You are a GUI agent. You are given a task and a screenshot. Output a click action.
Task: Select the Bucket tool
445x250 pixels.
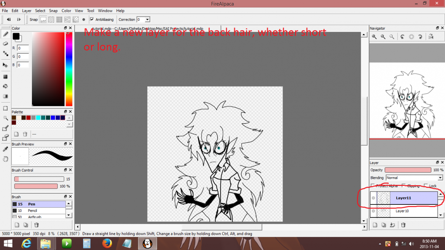pos(6,86)
